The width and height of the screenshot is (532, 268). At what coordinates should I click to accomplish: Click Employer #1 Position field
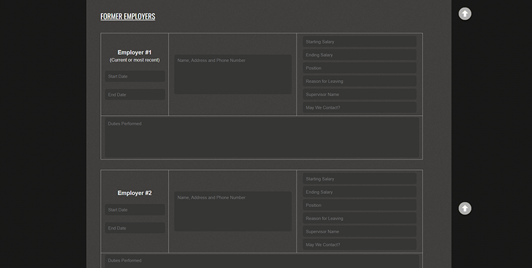[x=359, y=68]
